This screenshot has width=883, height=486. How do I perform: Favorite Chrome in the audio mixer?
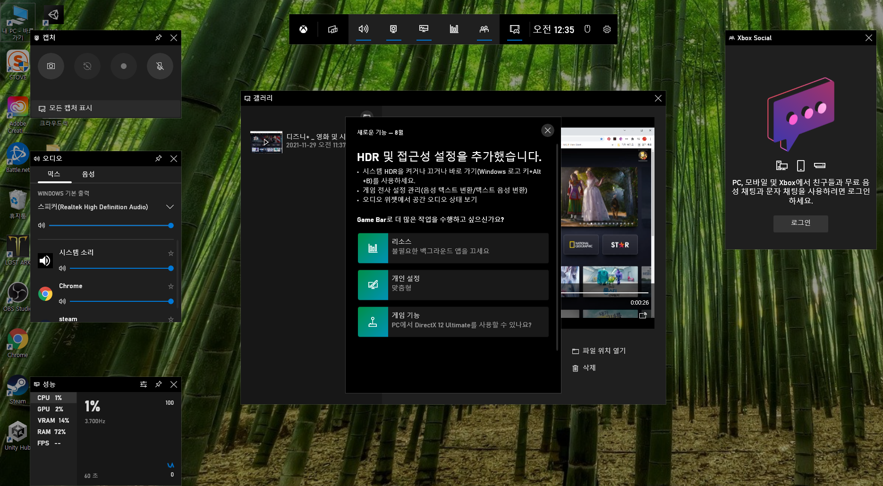pyautogui.click(x=171, y=286)
